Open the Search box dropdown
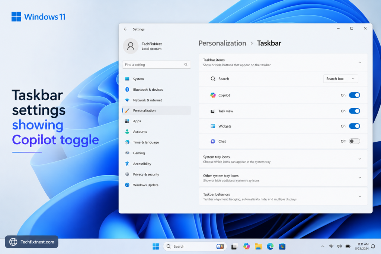 pos(340,79)
